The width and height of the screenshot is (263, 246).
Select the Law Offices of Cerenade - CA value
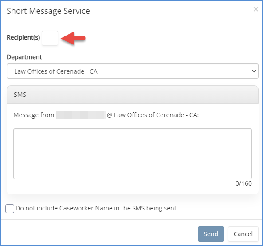click(x=56, y=71)
